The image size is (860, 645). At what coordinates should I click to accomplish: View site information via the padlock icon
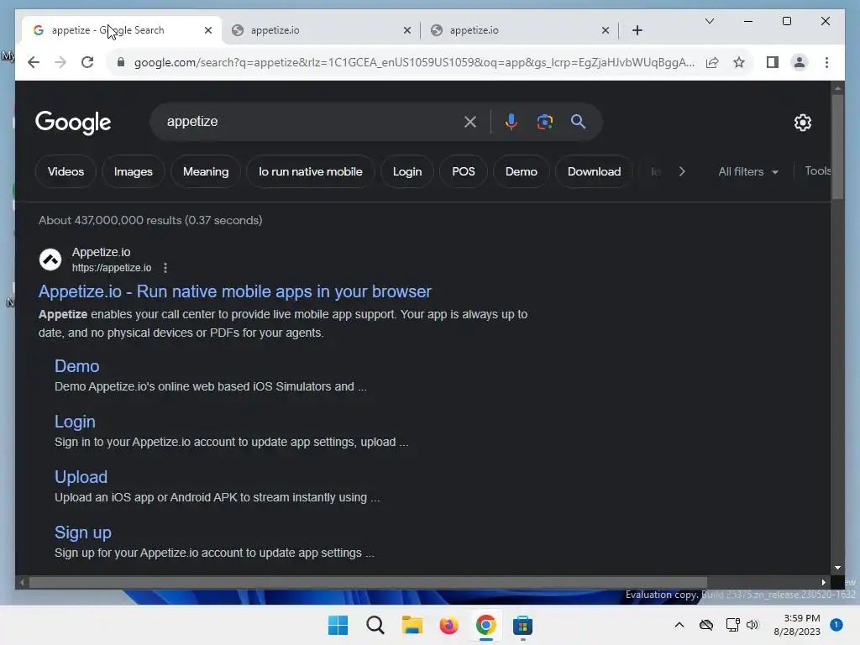coord(121,62)
